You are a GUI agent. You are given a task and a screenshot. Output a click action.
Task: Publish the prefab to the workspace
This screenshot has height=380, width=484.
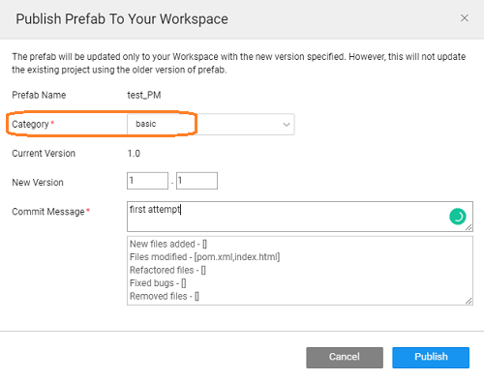(431, 358)
